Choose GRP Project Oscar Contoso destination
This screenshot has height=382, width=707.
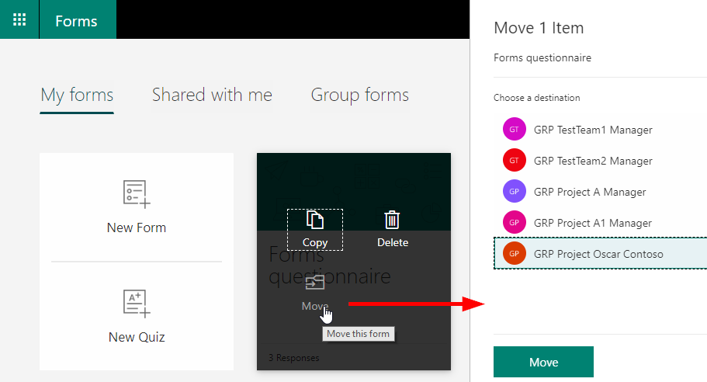point(598,254)
